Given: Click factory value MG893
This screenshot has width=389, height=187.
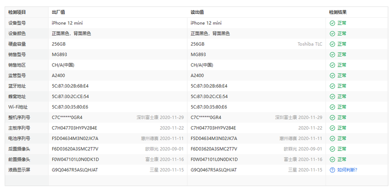Looking at the screenshot, I should click(59, 54).
